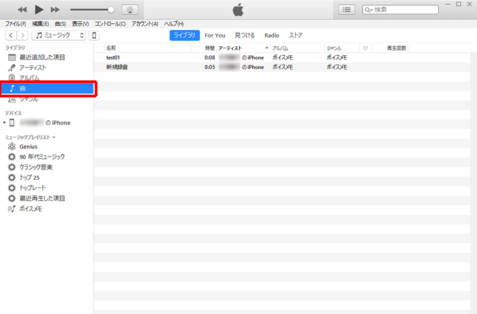Start playback with the Play button

(x=39, y=10)
